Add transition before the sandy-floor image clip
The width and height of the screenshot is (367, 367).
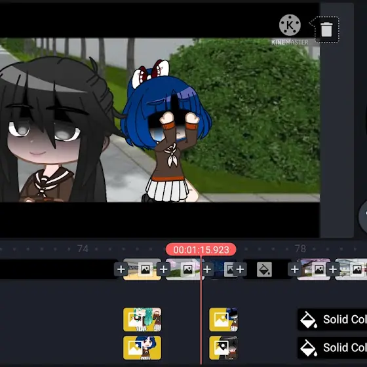121,269
